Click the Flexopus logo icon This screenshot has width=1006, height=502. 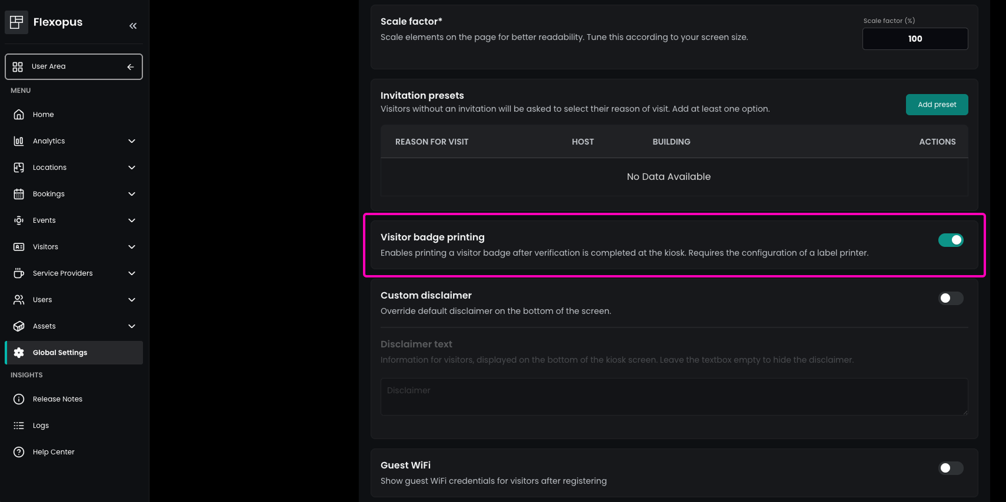pos(16,22)
